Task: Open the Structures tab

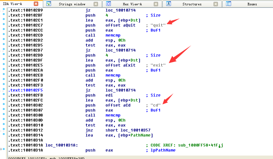Action: (192, 4)
